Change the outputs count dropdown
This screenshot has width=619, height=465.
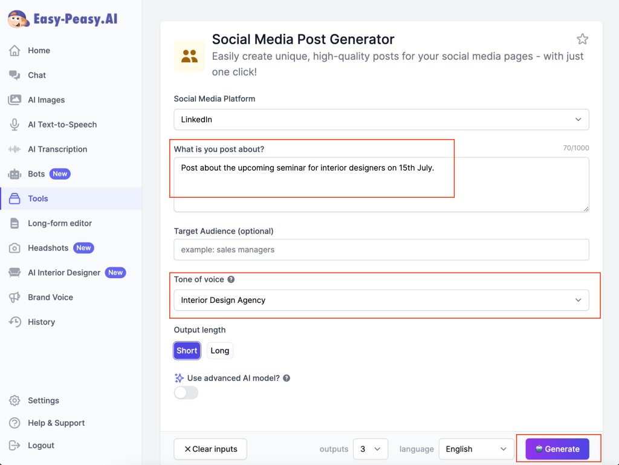click(370, 449)
